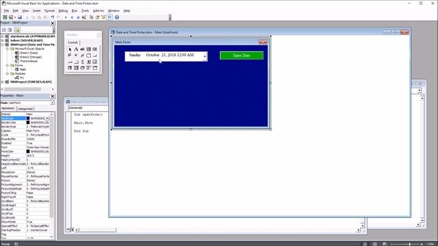
Task: Pick the TabStrip control in the Toolbox
Action: [x=70, y=61]
